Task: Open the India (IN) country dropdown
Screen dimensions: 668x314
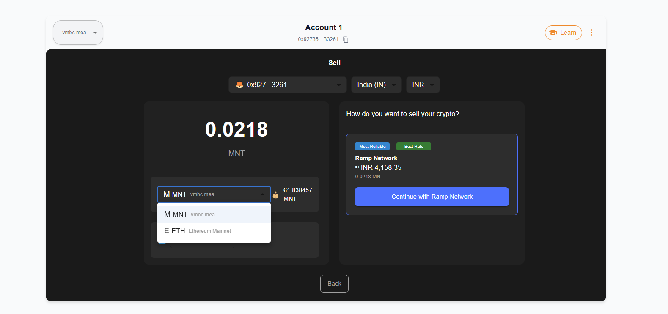Action: click(x=377, y=85)
